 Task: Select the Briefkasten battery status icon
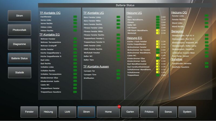point(118,78)
